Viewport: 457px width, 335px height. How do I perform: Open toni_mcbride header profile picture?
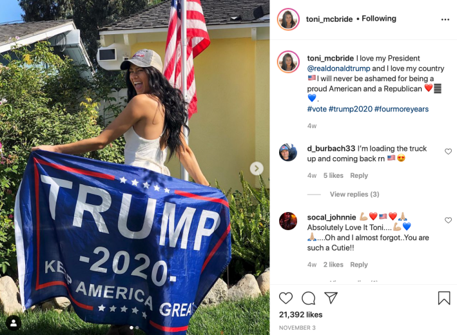pyautogui.click(x=288, y=19)
